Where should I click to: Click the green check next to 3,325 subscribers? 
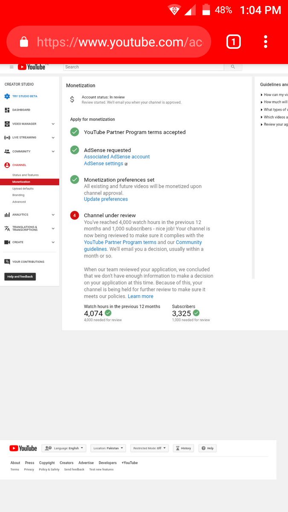(196, 313)
